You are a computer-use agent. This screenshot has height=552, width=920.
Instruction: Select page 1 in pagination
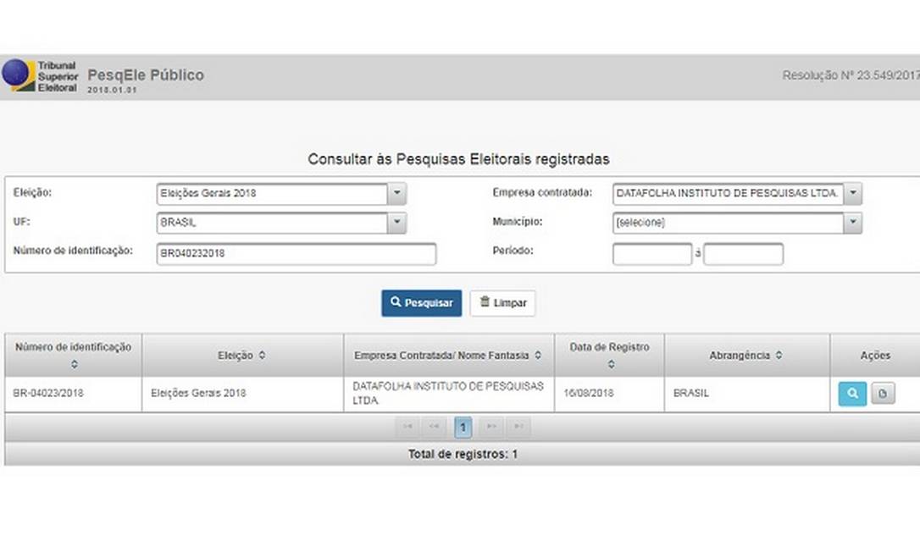(x=463, y=428)
